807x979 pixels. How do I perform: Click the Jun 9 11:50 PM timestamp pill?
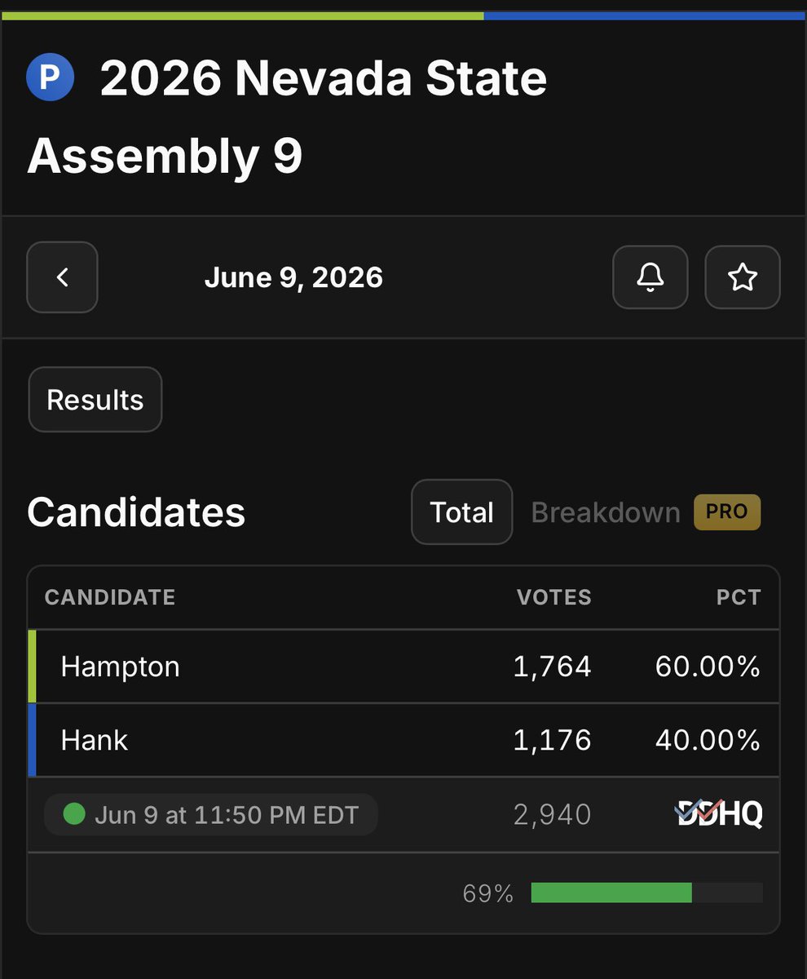tap(210, 814)
